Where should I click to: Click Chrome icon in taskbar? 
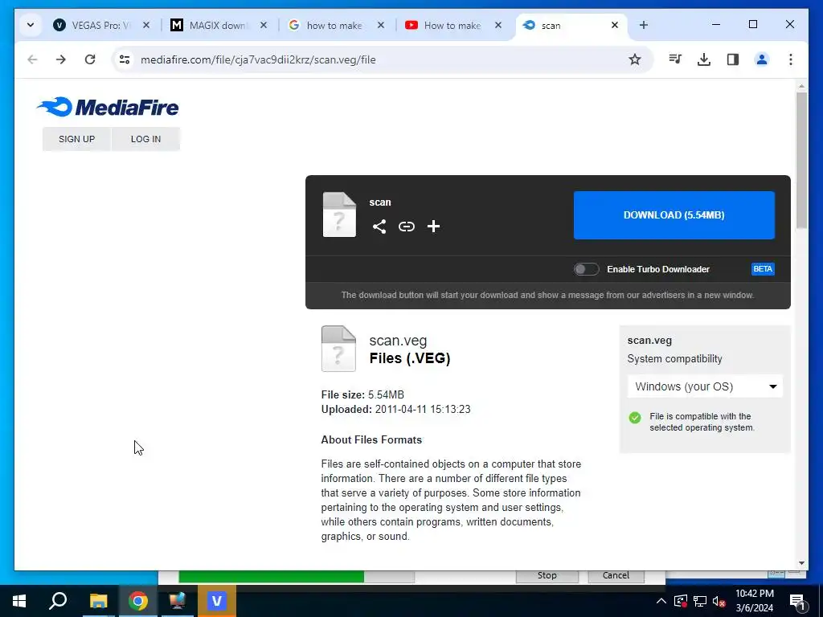[138, 601]
